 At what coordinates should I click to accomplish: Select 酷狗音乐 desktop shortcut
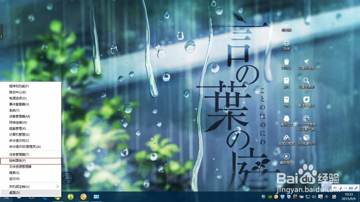(x=286, y=159)
